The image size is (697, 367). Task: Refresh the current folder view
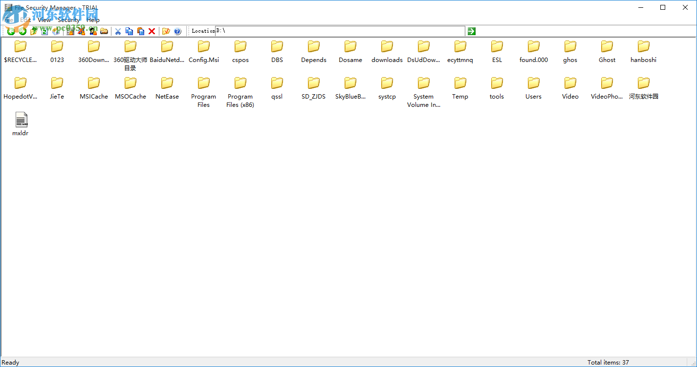44,31
